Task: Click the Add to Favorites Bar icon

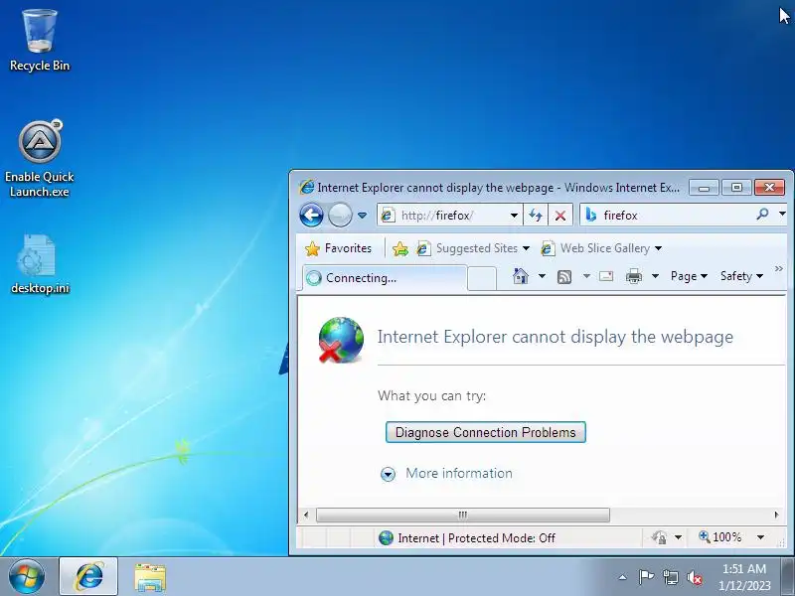Action: [x=400, y=248]
